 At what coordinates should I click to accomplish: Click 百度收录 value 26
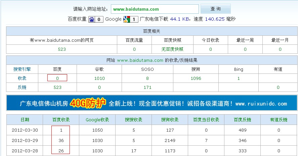pos(61,151)
